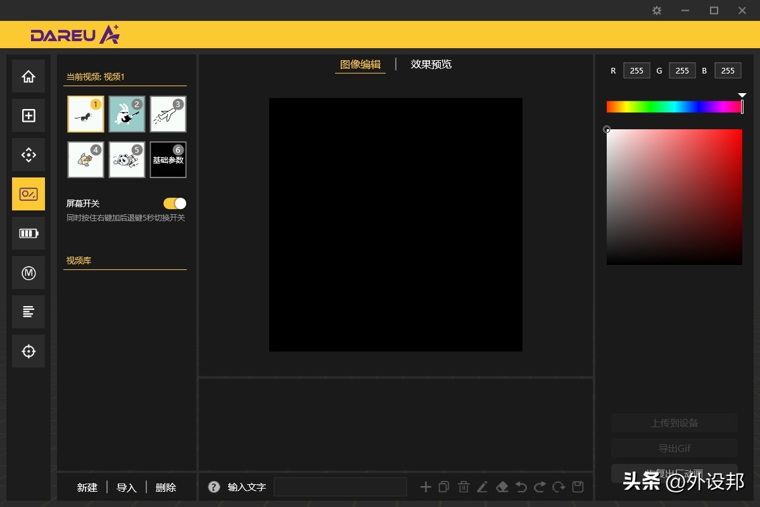The width and height of the screenshot is (760, 507).
Task: Click the battery status sidebar icon
Action: 28,233
